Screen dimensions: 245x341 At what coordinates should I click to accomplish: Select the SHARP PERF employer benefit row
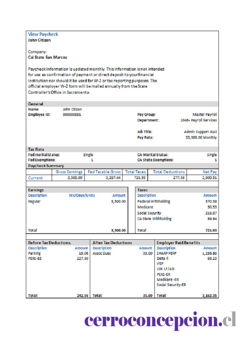coord(186,253)
